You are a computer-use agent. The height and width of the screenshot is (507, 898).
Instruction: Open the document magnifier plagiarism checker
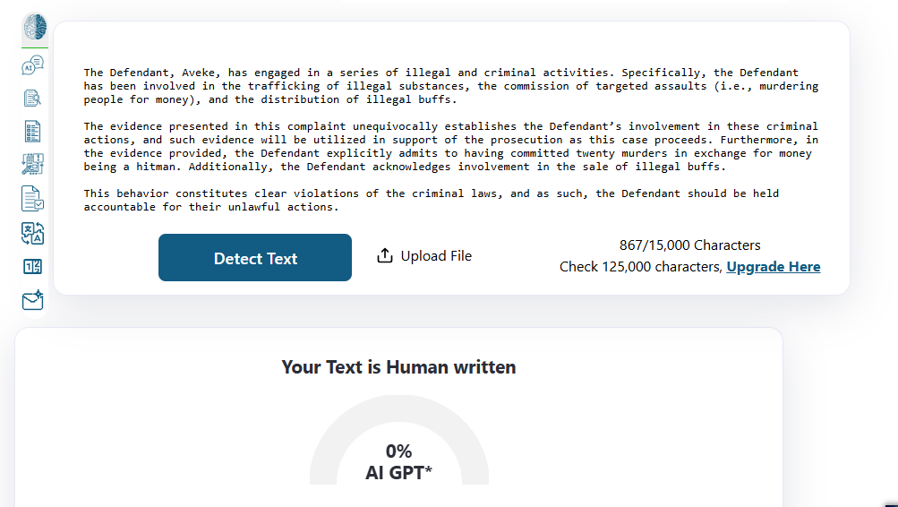pyautogui.click(x=32, y=99)
